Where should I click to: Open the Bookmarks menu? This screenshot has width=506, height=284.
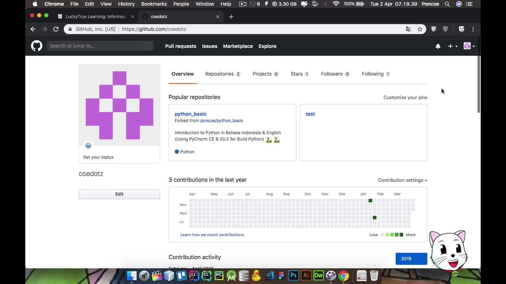pos(154,4)
